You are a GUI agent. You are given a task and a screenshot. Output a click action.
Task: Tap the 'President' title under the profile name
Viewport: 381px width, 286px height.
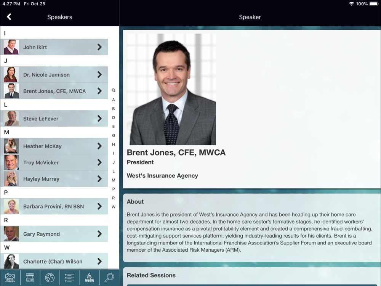coord(140,162)
